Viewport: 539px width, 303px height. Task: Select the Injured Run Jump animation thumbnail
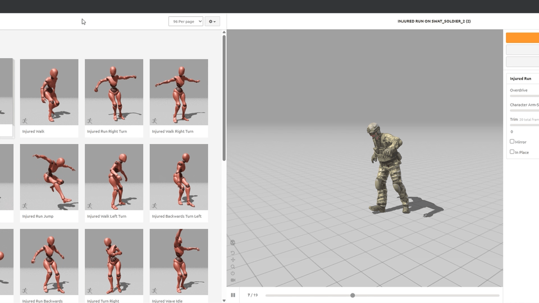(49, 177)
